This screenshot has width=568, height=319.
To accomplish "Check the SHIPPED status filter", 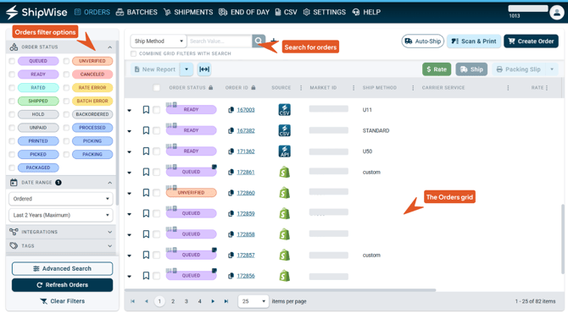I will coord(12,101).
